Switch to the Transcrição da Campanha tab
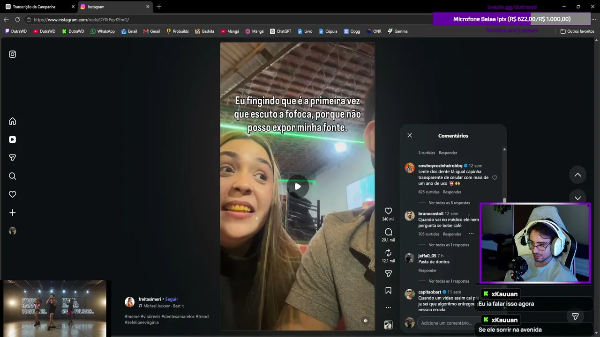The height and width of the screenshot is (337, 600). pos(34,7)
